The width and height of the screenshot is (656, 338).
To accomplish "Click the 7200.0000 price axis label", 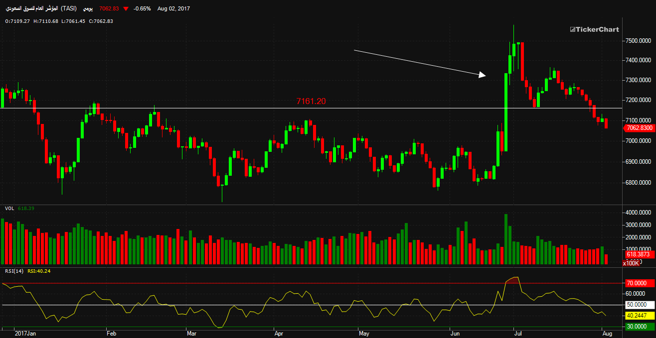I will tap(638, 101).
